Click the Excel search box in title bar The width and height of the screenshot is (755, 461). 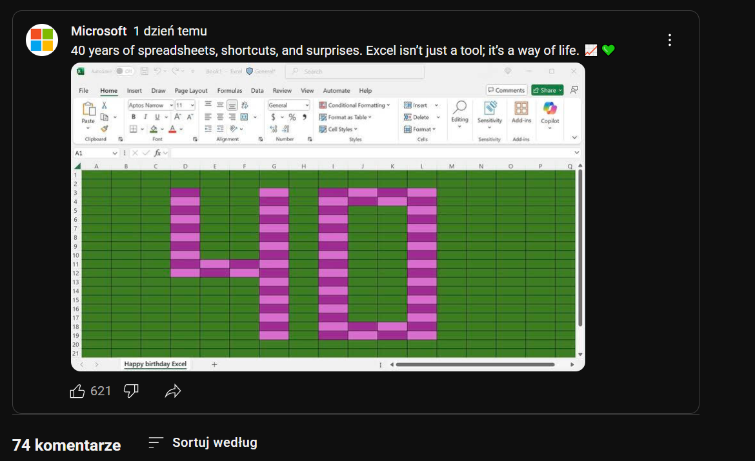(x=355, y=72)
